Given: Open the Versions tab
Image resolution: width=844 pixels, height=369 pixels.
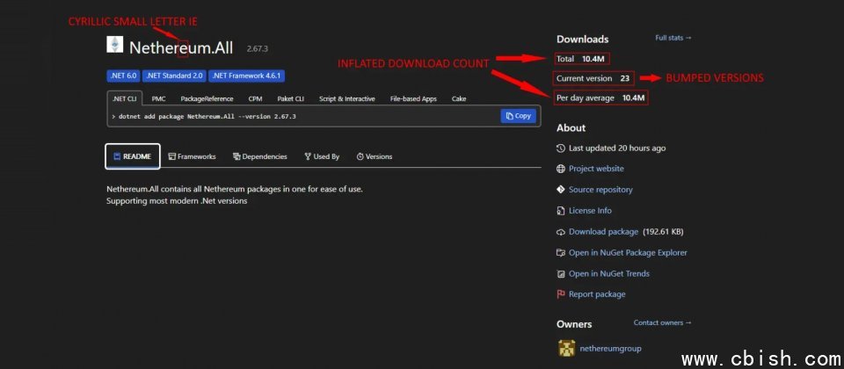Looking at the screenshot, I should pyautogui.click(x=375, y=156).
